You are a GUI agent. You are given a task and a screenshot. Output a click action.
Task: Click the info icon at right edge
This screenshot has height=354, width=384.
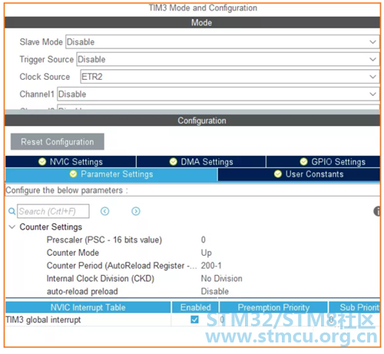377,211
